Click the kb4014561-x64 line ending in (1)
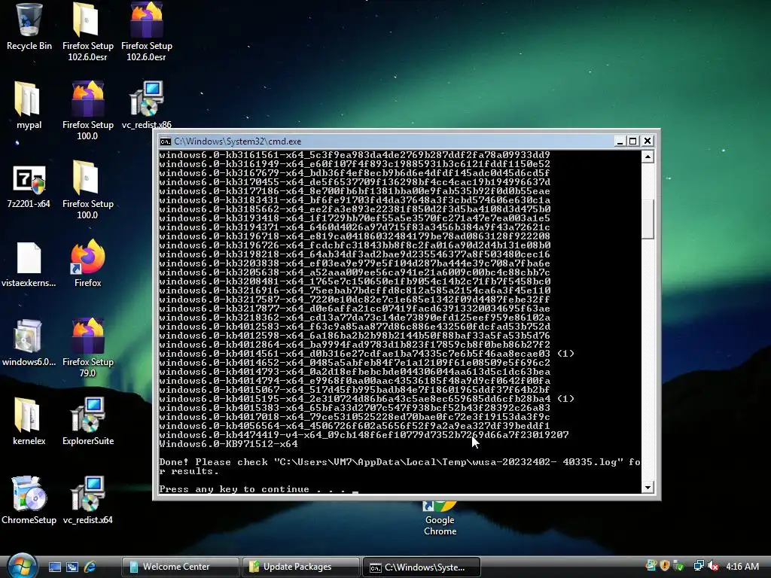 367,354
